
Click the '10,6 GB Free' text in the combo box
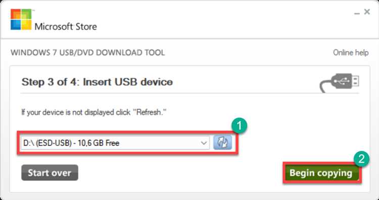pyautogui.click(x=99, y=143)
